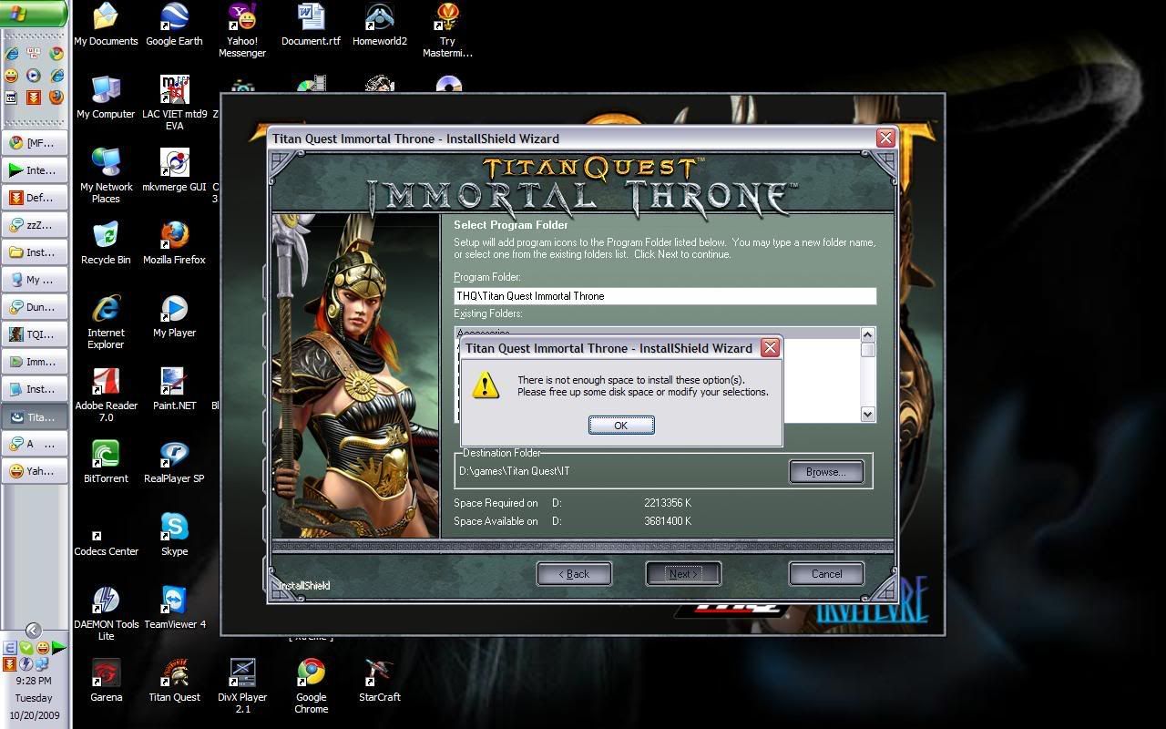The height and width of the screenshot is (729, 1166).
Task: Select TeamViewer 4 desktop shortcut
Action: (x=174, y=608)
